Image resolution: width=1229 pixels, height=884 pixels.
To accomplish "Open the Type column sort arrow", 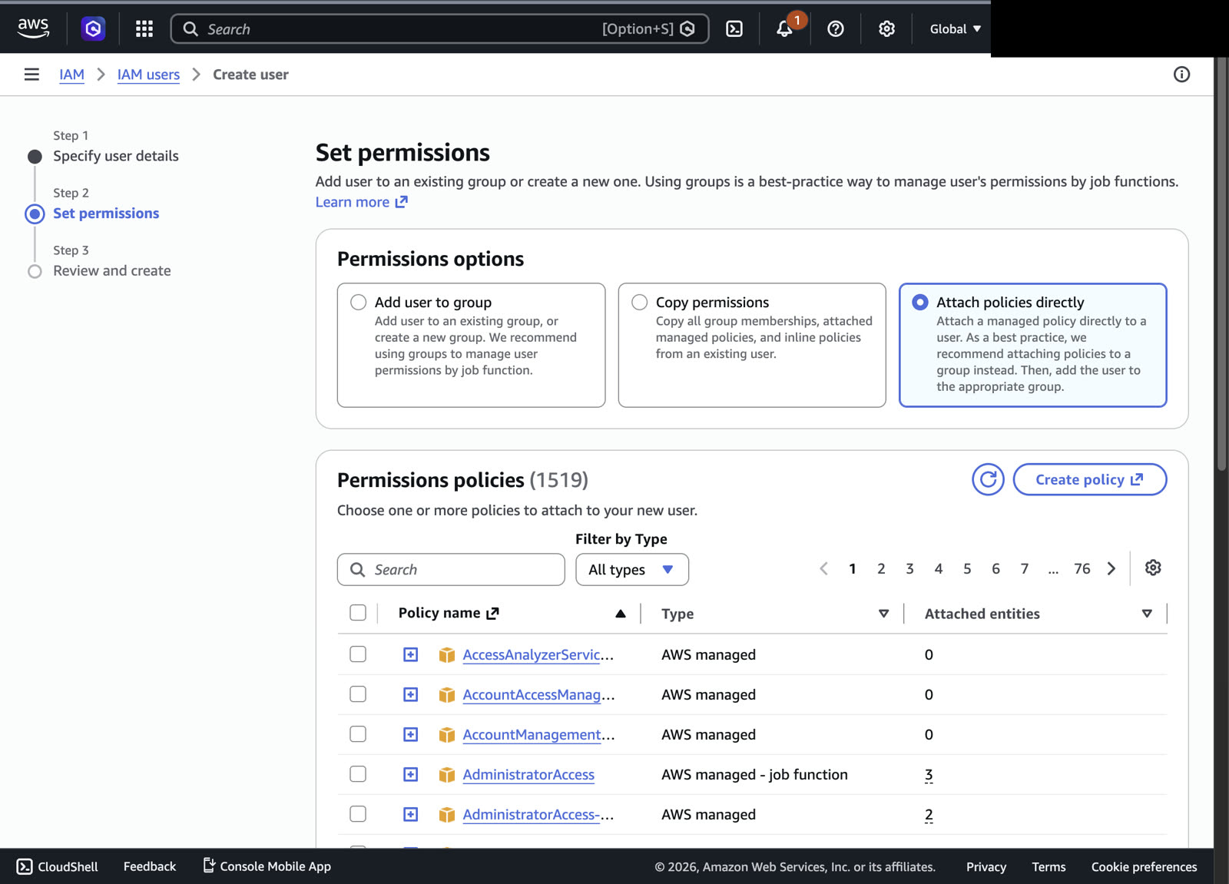I will tap(884, 613).
